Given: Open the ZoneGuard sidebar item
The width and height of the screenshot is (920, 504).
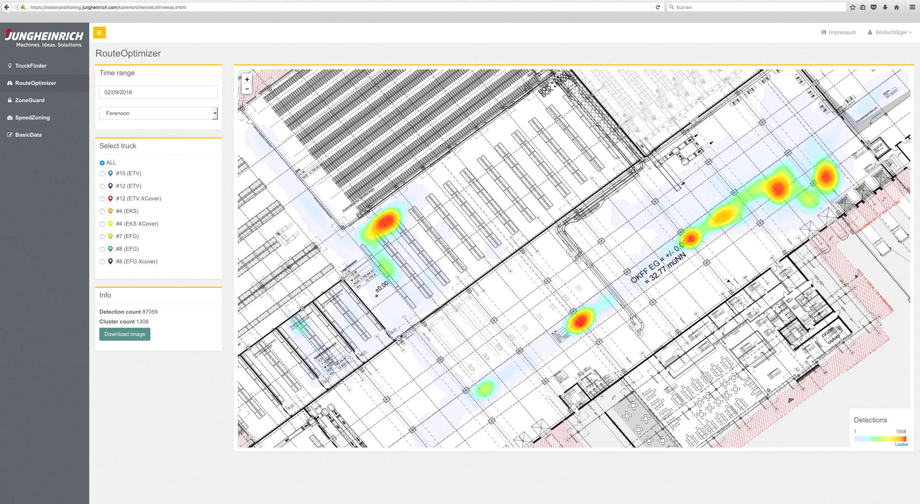Looking at the screenshot, I should click(30, 100).
